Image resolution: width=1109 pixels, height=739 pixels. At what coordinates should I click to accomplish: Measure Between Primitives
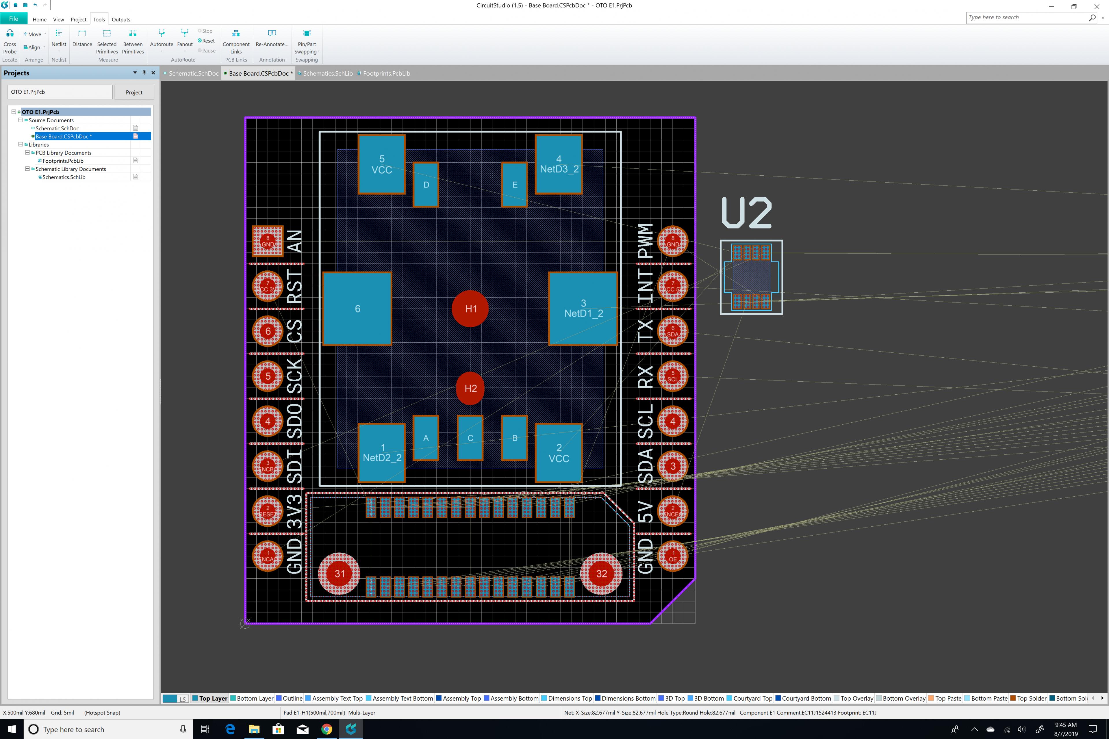133,42
